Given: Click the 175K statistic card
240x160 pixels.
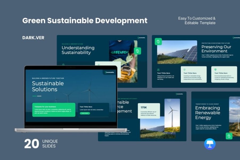Looking at the screenshot, I should click(x=149, y=111).
